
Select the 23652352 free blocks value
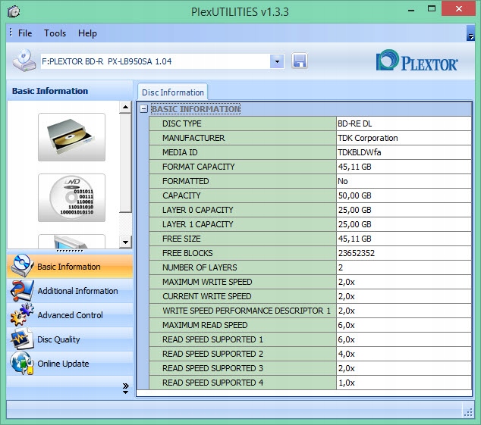click(356, 253)
